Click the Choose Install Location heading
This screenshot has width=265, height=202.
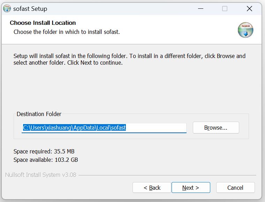coord(43,23)
